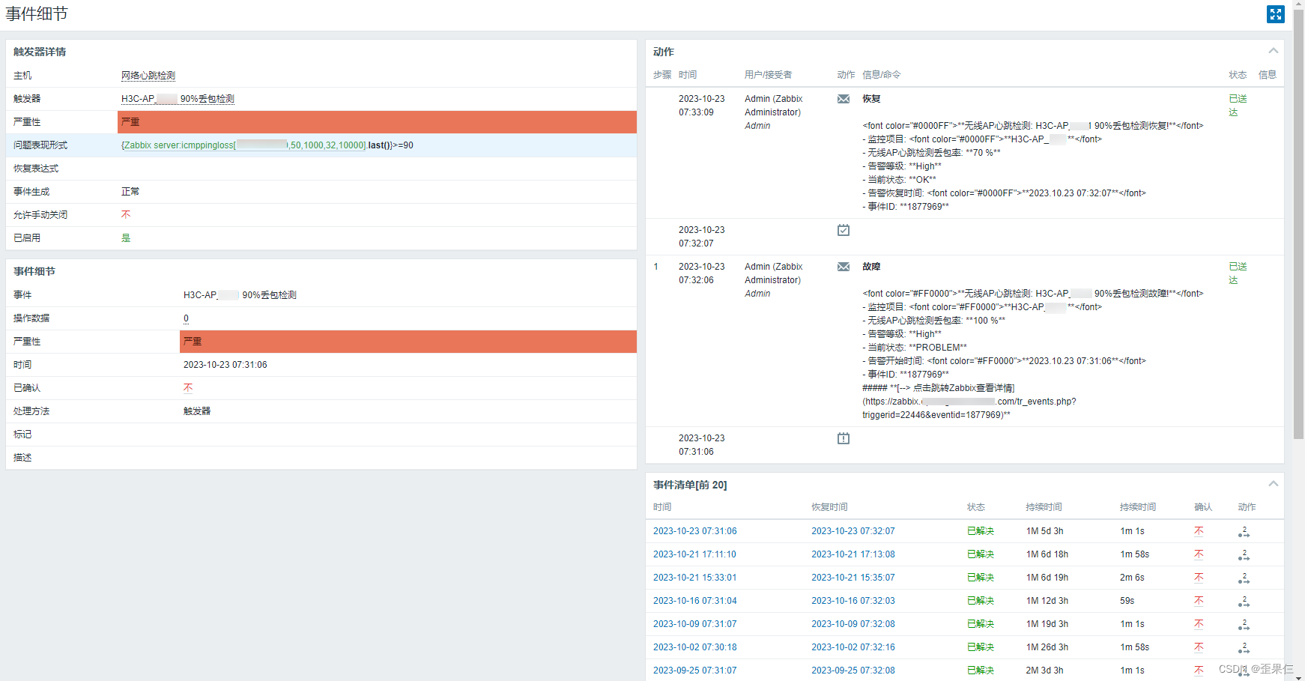Acknowledge 不 link for 2023-10-16 07:31:04 event

pos(1199,601)
